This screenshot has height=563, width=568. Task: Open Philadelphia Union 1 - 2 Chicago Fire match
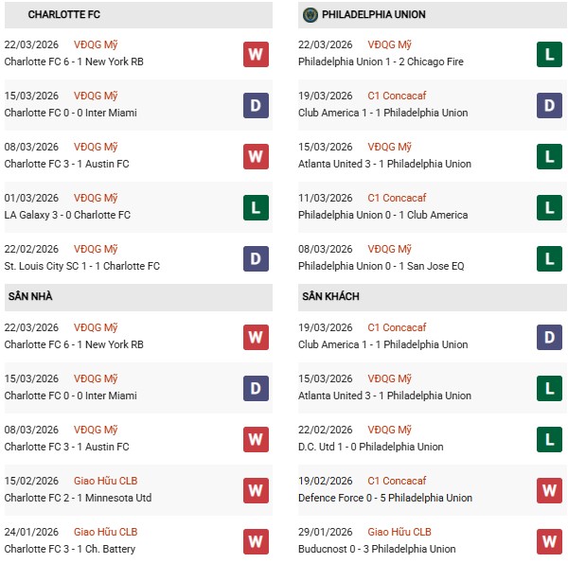[379, 62]
